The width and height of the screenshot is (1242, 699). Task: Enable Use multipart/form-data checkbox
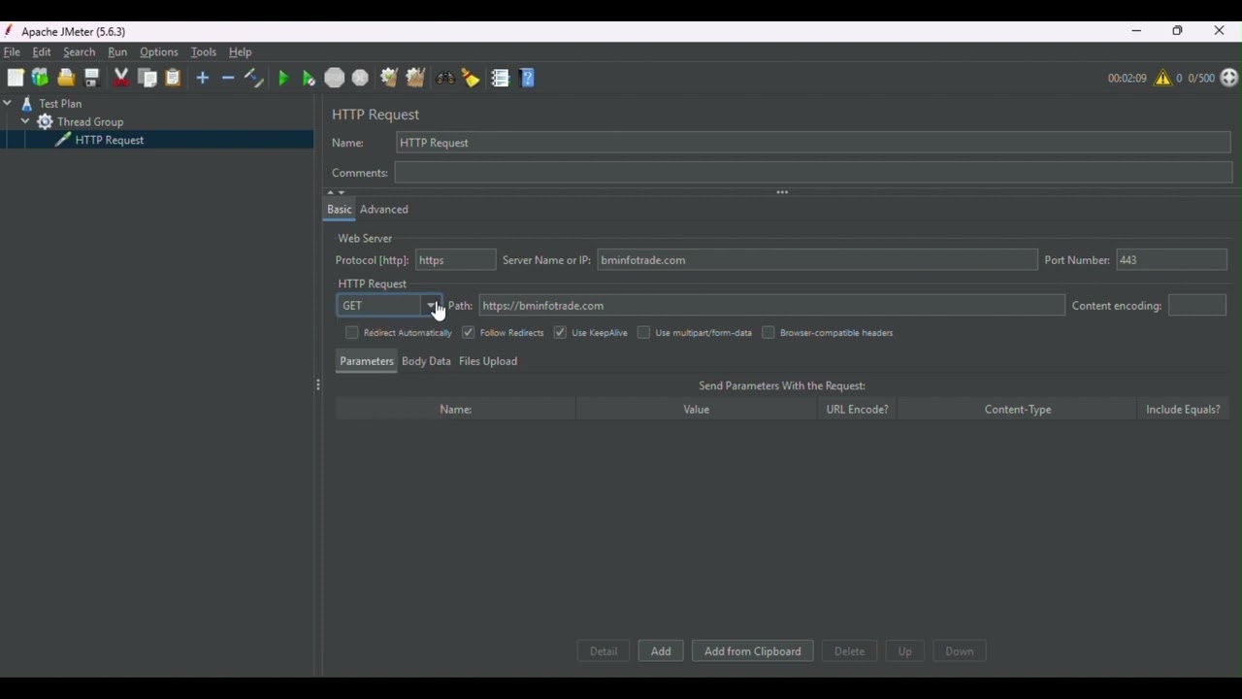tap(643, 332)
